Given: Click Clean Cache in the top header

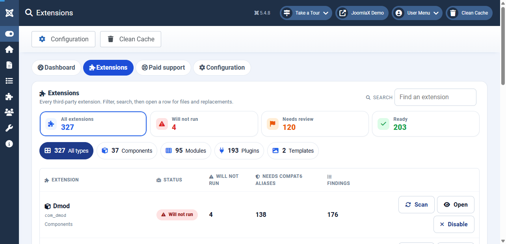Looking at the screenshot, I should coord(469,13).
